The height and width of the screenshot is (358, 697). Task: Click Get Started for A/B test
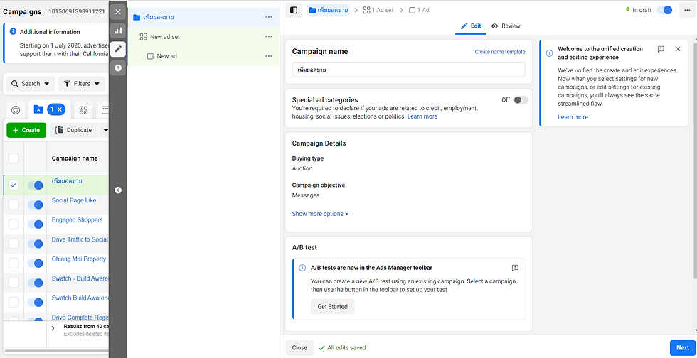coord(333,306)
